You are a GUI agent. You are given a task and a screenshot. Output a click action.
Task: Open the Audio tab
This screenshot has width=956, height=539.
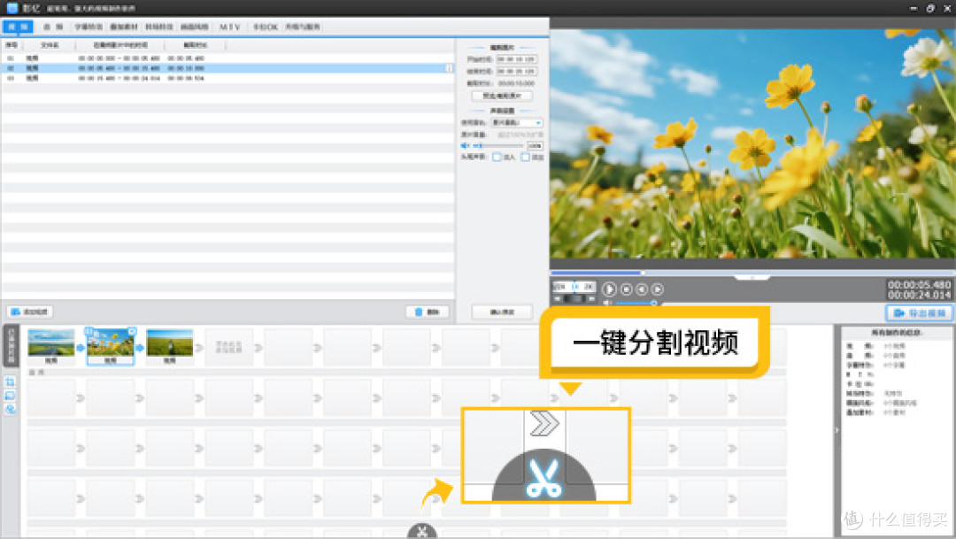coord(53,27)
